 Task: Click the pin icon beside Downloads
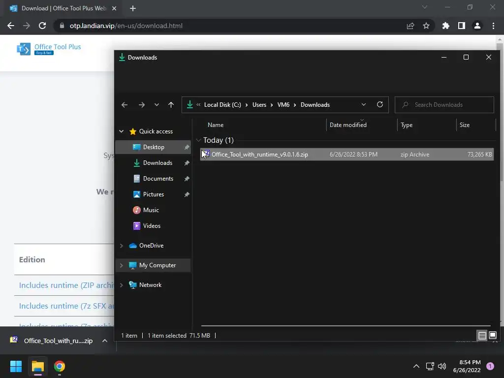pyautogui.click(x=187, y=162)
